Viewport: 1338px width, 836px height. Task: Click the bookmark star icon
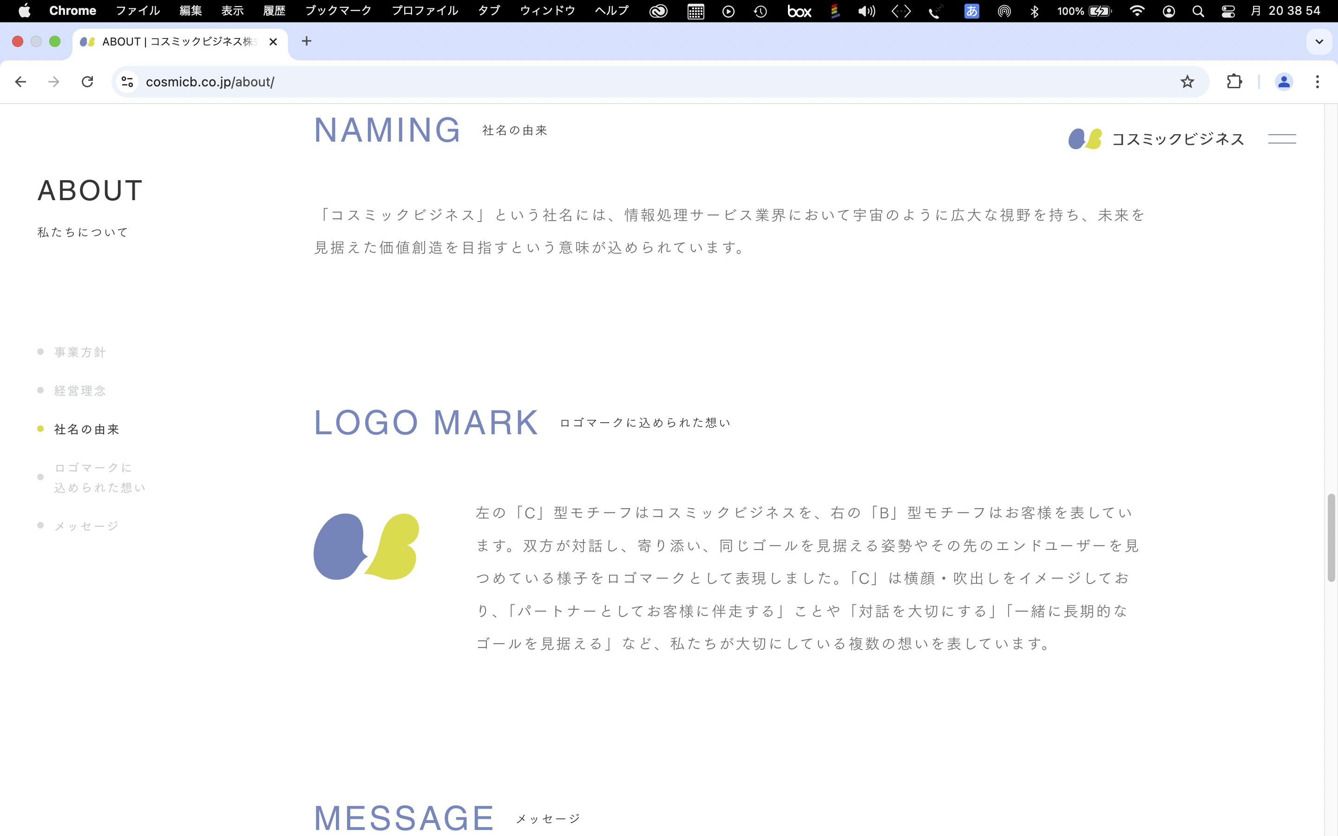[x=1187, y=82]
